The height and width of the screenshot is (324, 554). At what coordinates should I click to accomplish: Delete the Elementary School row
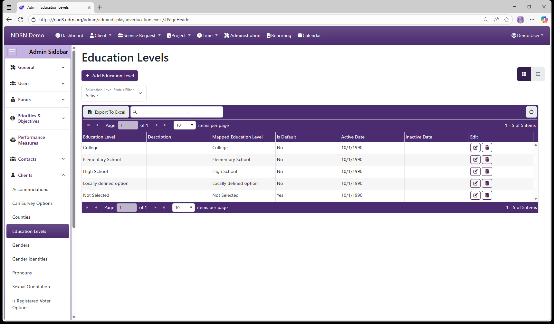click(487, 159)
